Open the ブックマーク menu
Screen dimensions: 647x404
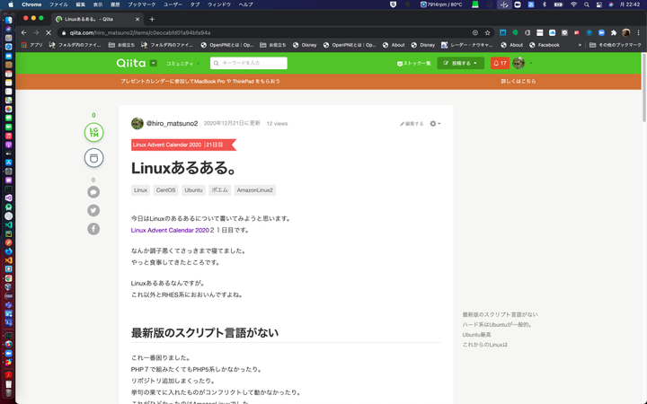tap(142, 4)
